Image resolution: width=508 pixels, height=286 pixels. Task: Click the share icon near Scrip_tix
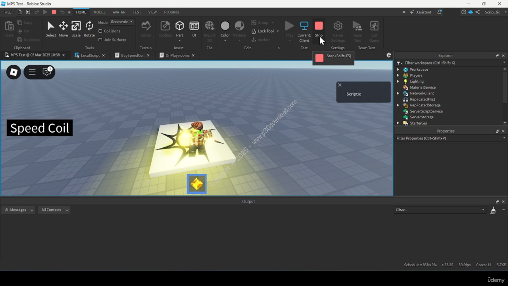(x=477, y=12)
